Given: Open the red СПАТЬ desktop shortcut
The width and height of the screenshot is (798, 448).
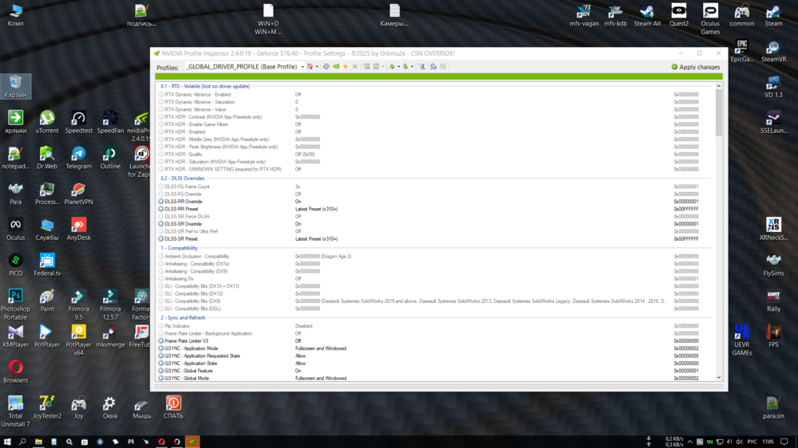Looking at the screenshot, I should 173,407.
